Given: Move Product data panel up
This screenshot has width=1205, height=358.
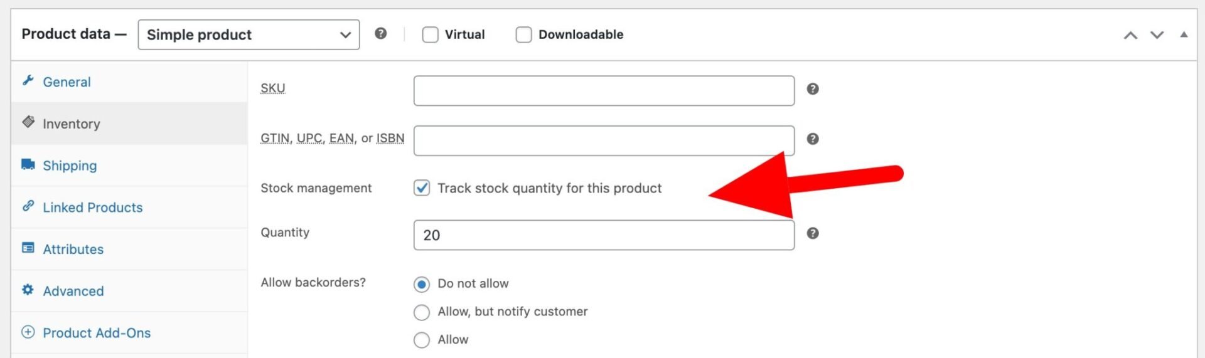Looking at the screenshot, I should 1130,35.
